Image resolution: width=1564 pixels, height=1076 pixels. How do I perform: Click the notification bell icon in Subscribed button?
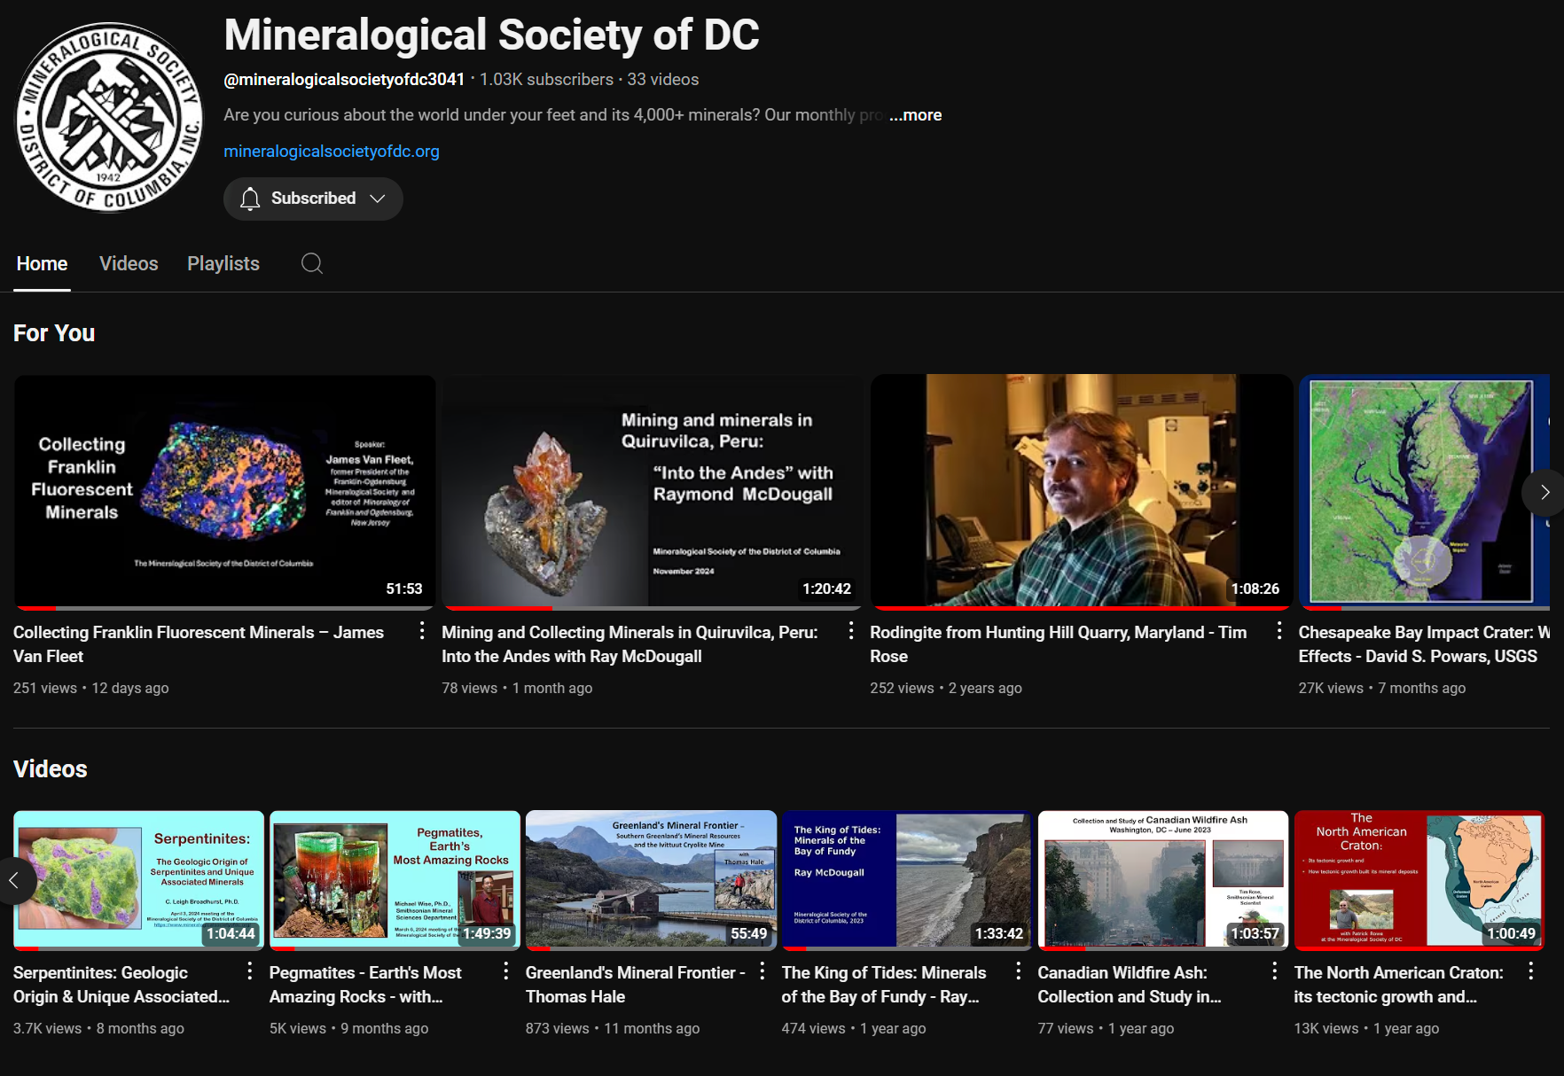(x=250, y=199)
